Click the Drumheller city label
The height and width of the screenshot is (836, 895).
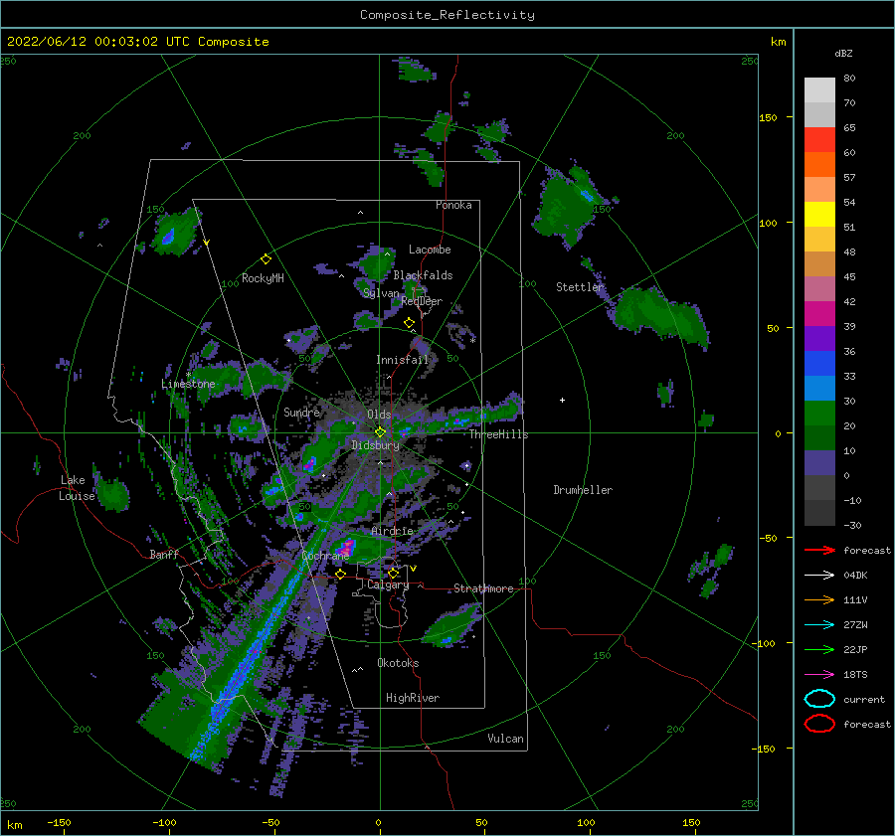pos(583,490)
